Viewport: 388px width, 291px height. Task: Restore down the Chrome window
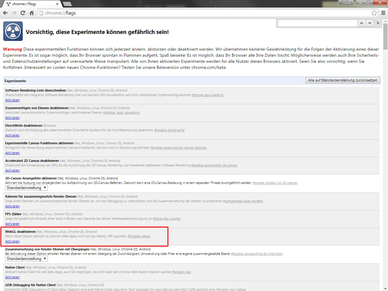coord(368,3)
